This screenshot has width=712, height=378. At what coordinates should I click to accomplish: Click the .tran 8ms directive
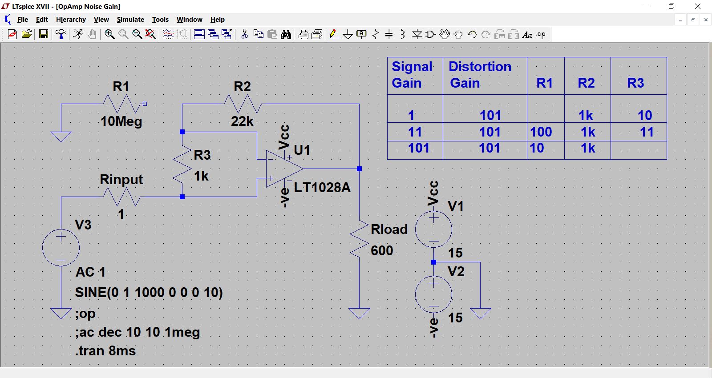coord(105,350)
